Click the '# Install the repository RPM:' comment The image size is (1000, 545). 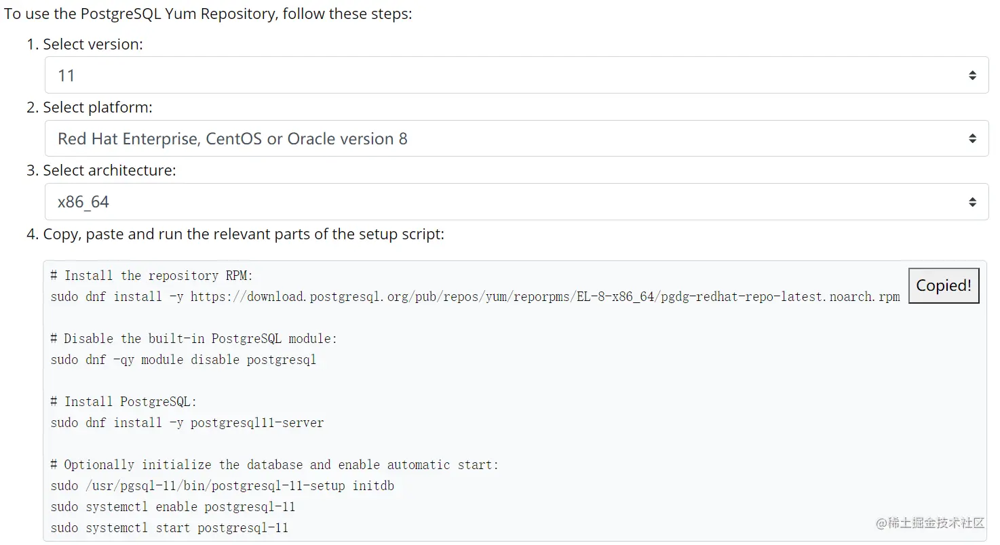[151, 276]
